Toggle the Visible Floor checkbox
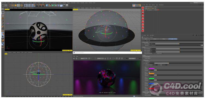 [x=163, y=53]
